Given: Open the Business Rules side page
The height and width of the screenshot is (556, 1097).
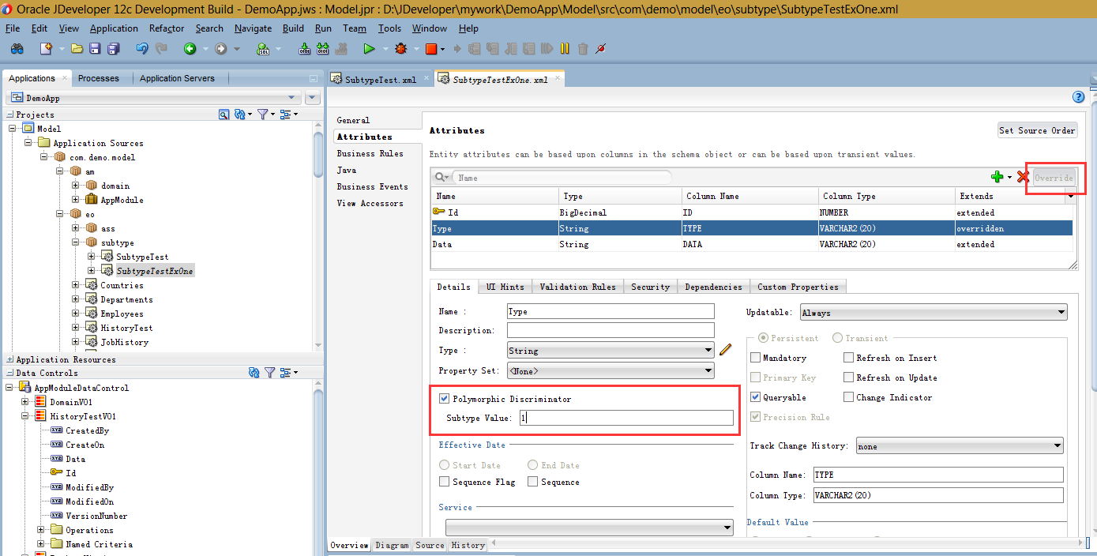Looking at the screenshot, I should coord(370,153).
